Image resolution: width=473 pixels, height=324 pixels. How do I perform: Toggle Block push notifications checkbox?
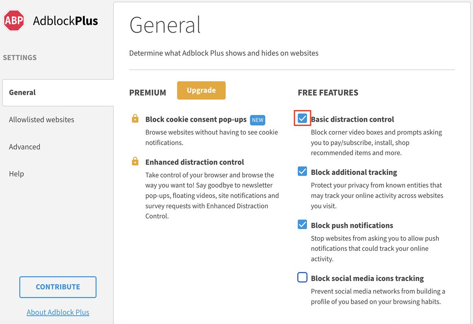302,224
